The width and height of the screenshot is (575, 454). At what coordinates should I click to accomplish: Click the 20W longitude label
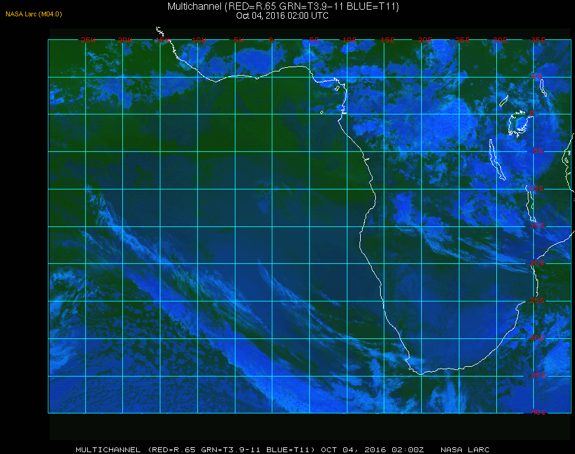(125, 40)
